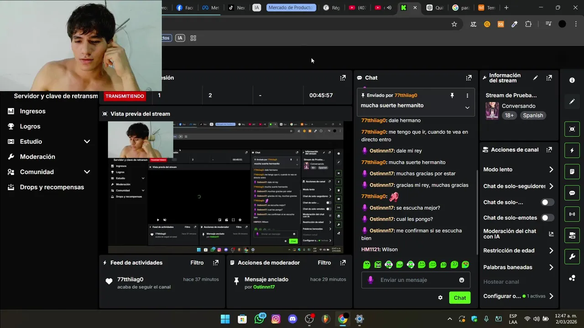Open Moderación del chat con IA link icon
The height and width of the screenshot is (328, 584).
pyautogui.click(x=551, y=234)
